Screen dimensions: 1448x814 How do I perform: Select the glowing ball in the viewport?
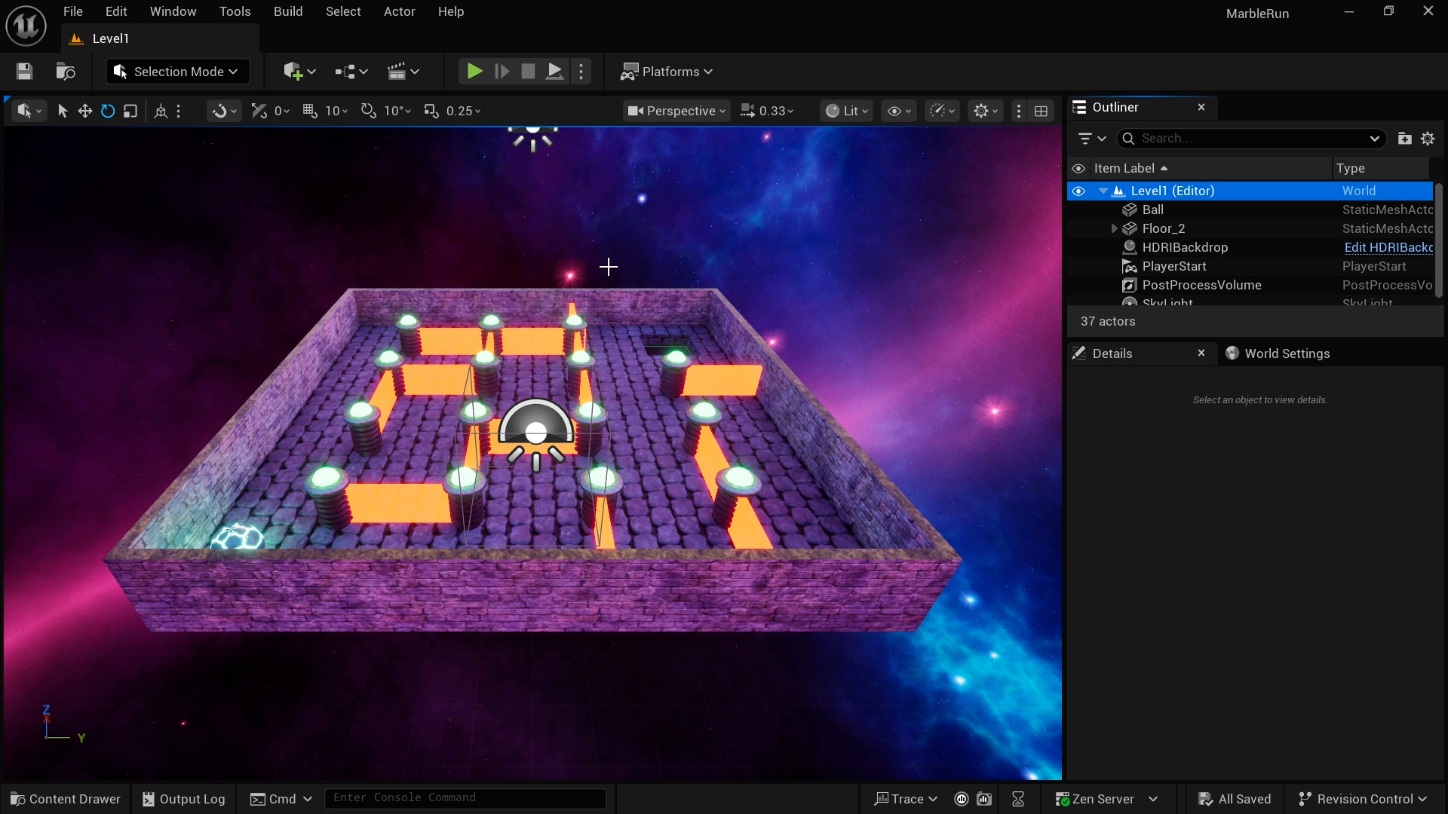pos(237,538)
